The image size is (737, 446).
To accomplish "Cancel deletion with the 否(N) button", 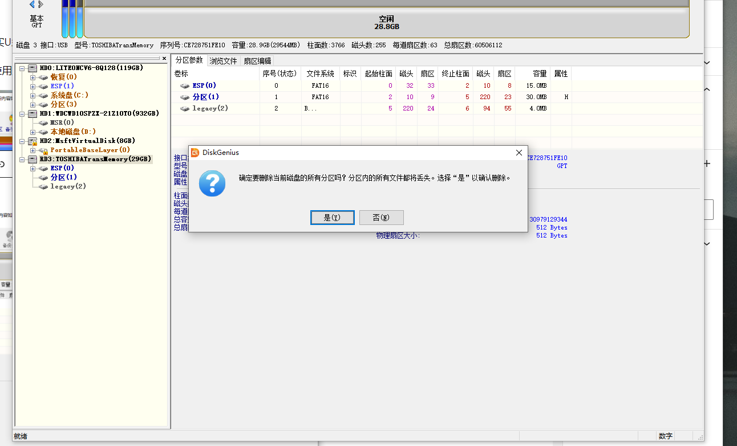I will tap(381, 218).
